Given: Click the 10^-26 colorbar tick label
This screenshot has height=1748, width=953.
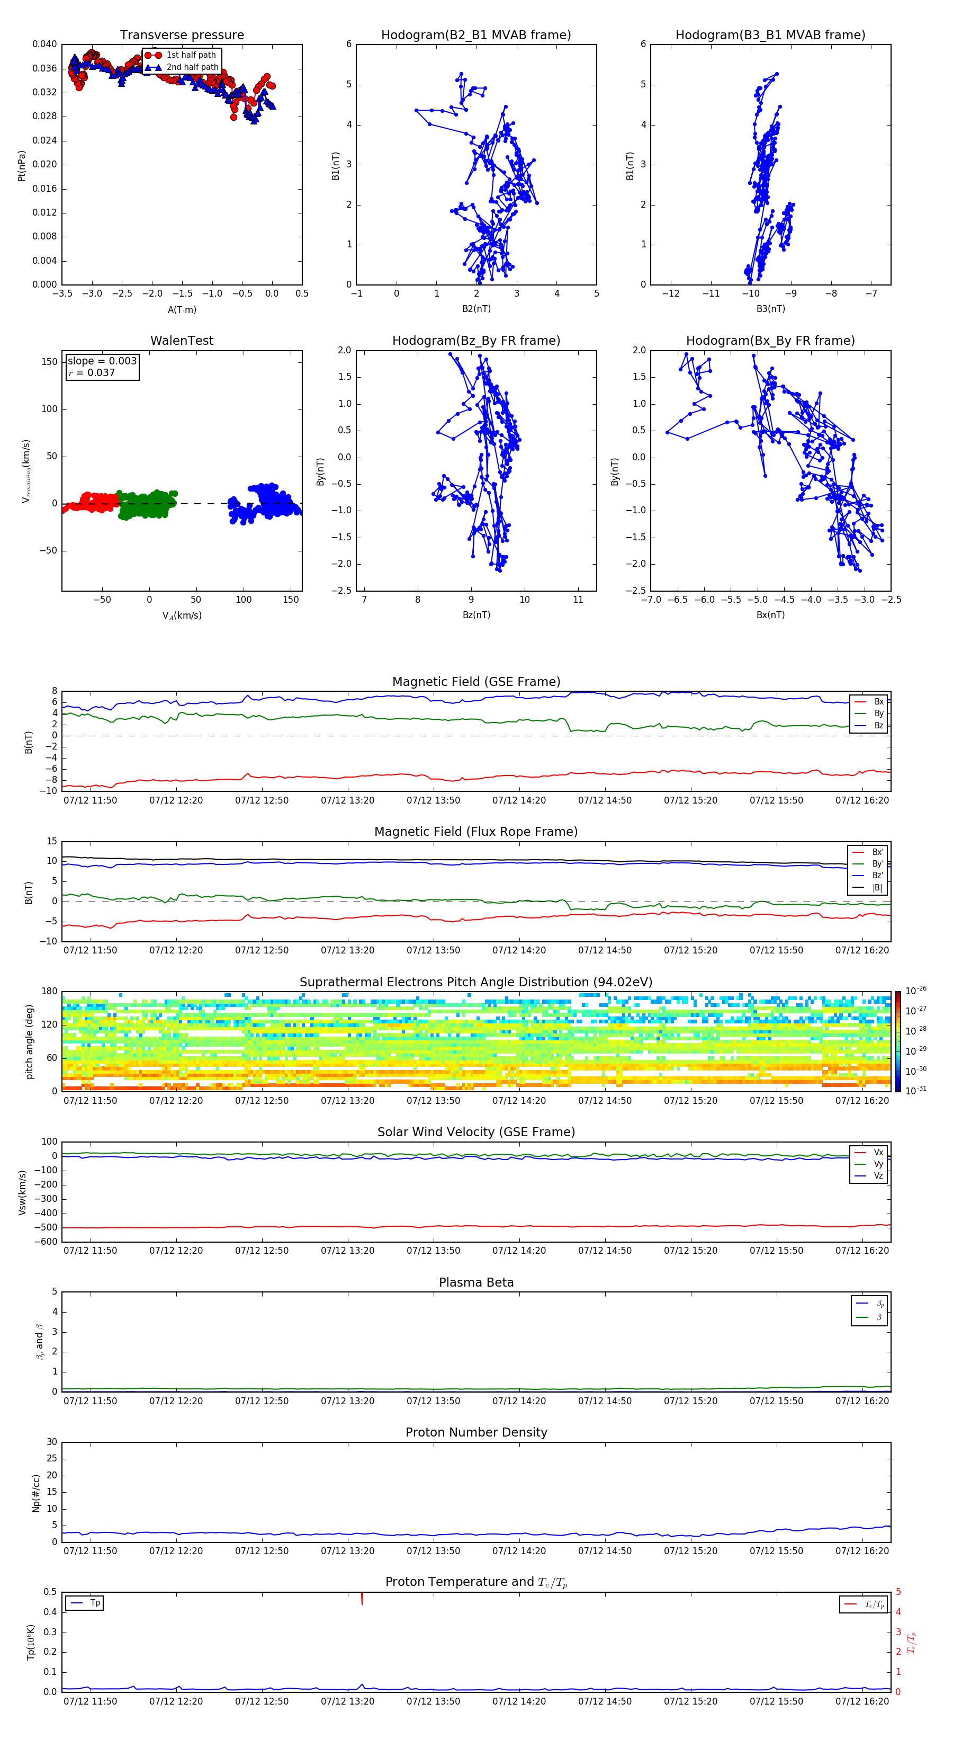Looking at the screenshot, I should (x=916, y=991).
